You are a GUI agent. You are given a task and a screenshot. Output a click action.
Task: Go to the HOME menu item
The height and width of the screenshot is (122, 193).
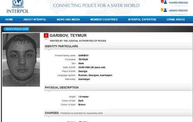[x=9, y=20]
